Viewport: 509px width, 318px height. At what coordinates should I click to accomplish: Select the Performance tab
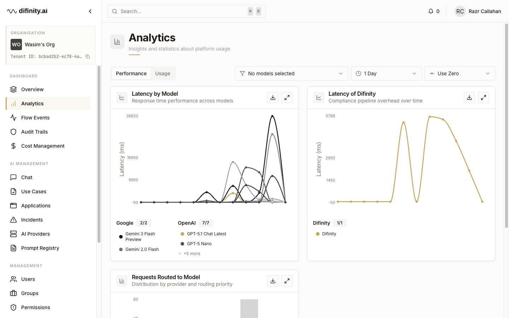131,73
